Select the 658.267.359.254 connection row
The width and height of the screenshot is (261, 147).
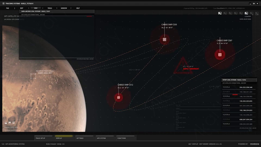[239, 119]
